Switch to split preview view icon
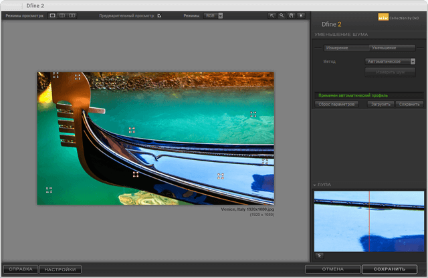The width and height of the screenshot is (428, 278). (x=62, y=15)
